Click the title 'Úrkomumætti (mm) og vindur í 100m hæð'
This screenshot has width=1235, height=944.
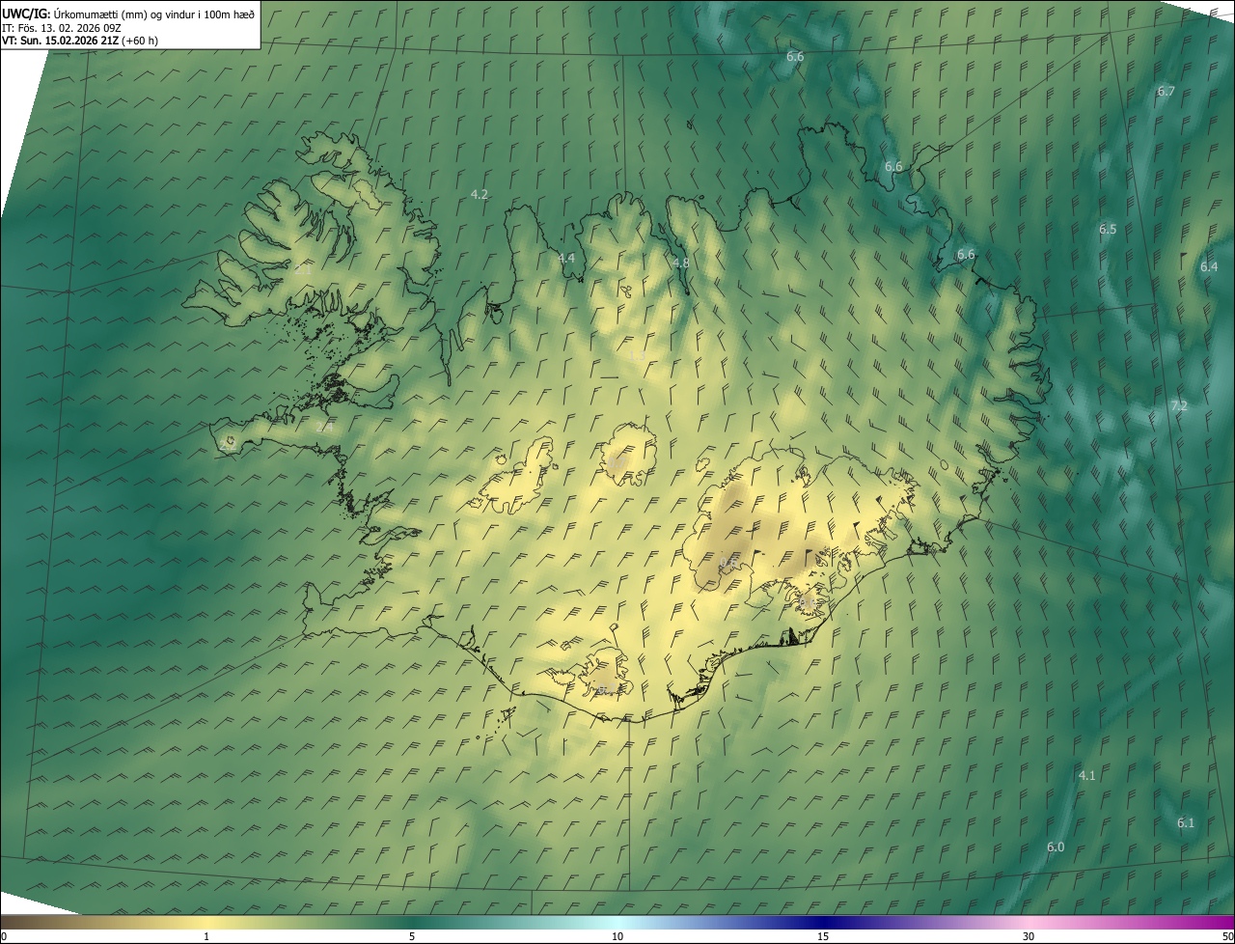click(153, 14)
